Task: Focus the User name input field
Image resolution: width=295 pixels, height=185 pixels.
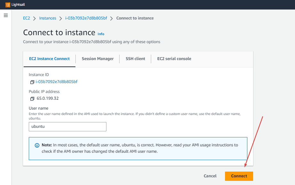Action: tap(67, 127)
